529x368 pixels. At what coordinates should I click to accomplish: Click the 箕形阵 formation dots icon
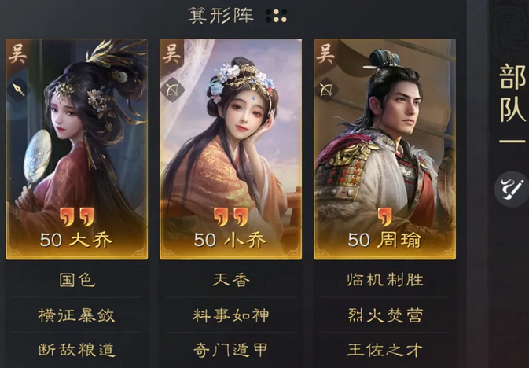pyautogui.click(x=276, y=16)
